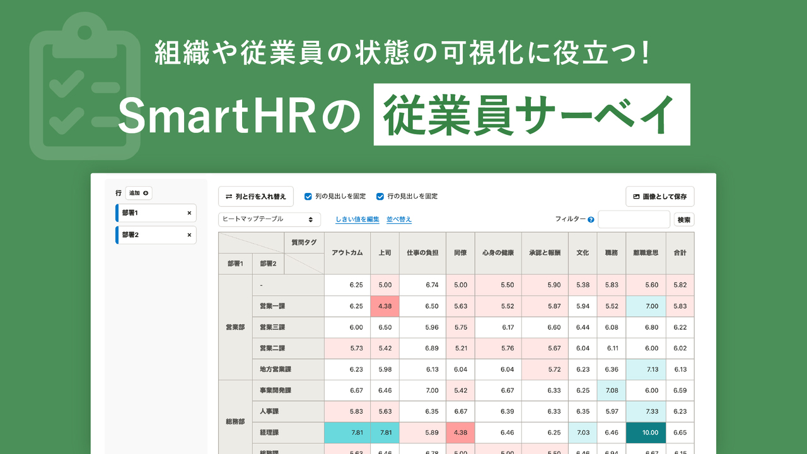Viewport: 807px width, 454px height.
Task: Click the 部署1 table header cell
Action: point(235,264)
